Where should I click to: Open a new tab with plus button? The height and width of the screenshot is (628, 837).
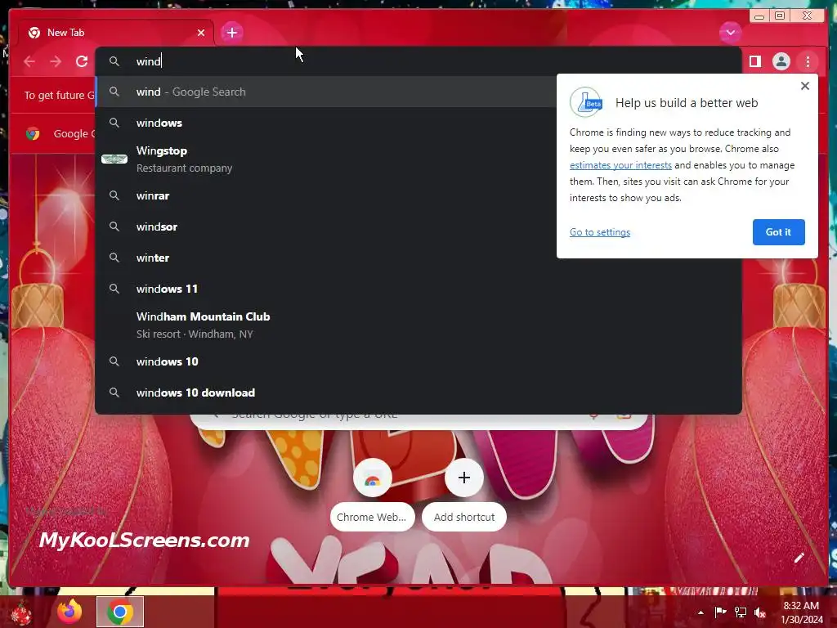tap(231, 33)
